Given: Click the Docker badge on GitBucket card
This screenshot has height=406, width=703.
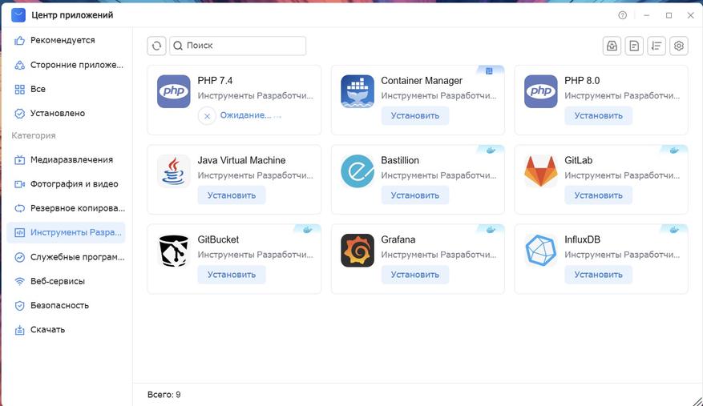Looking at the screenshot, I should pyautogui.click(x=307, y=230).
